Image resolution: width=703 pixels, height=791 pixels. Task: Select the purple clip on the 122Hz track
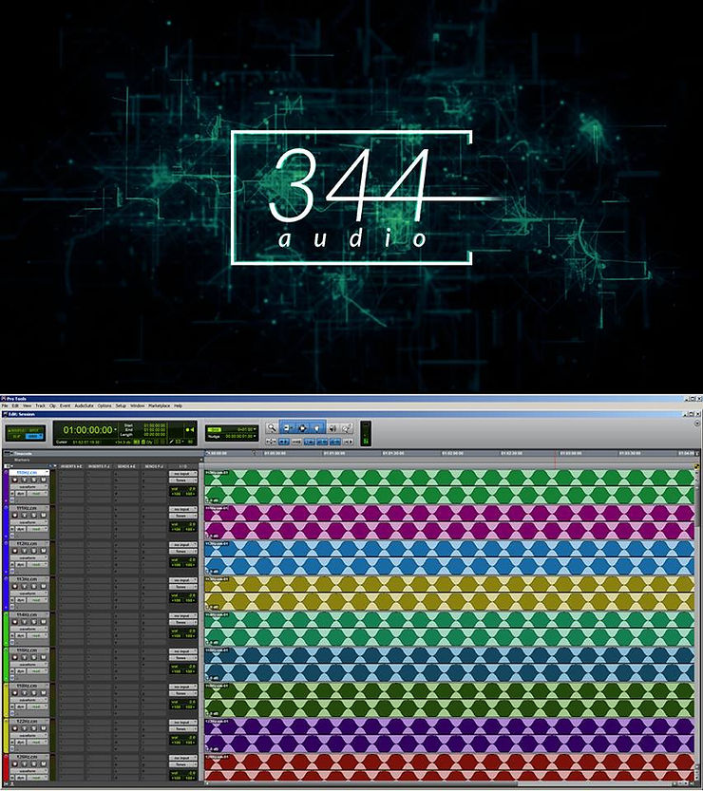point(449,736)
